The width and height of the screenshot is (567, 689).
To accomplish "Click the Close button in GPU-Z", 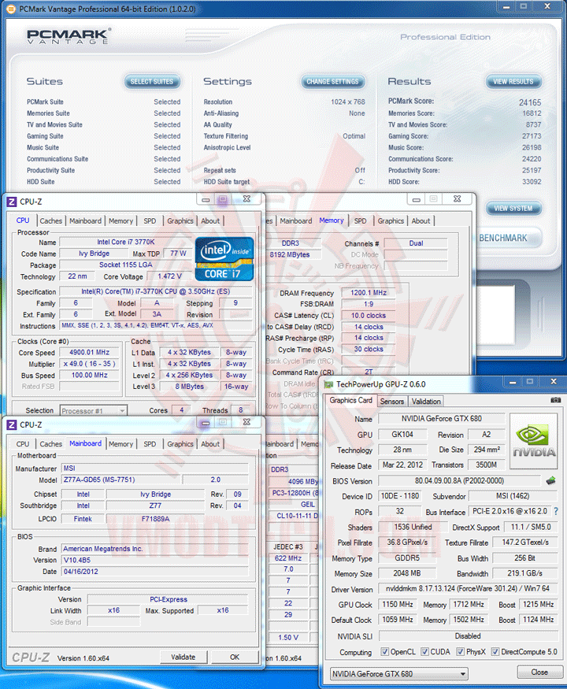I will tap(539, 672).
